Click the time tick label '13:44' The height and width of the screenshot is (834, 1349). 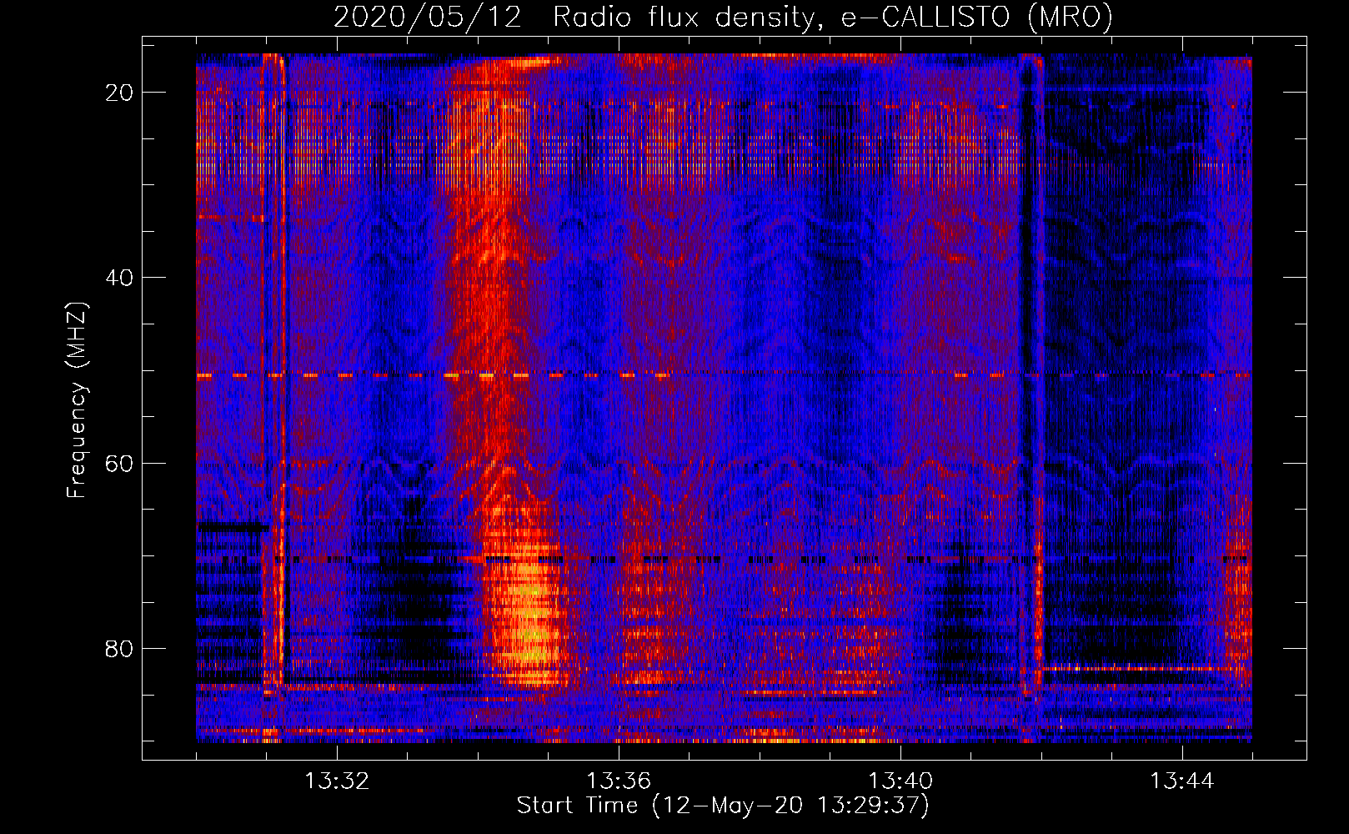point(1182,781)
